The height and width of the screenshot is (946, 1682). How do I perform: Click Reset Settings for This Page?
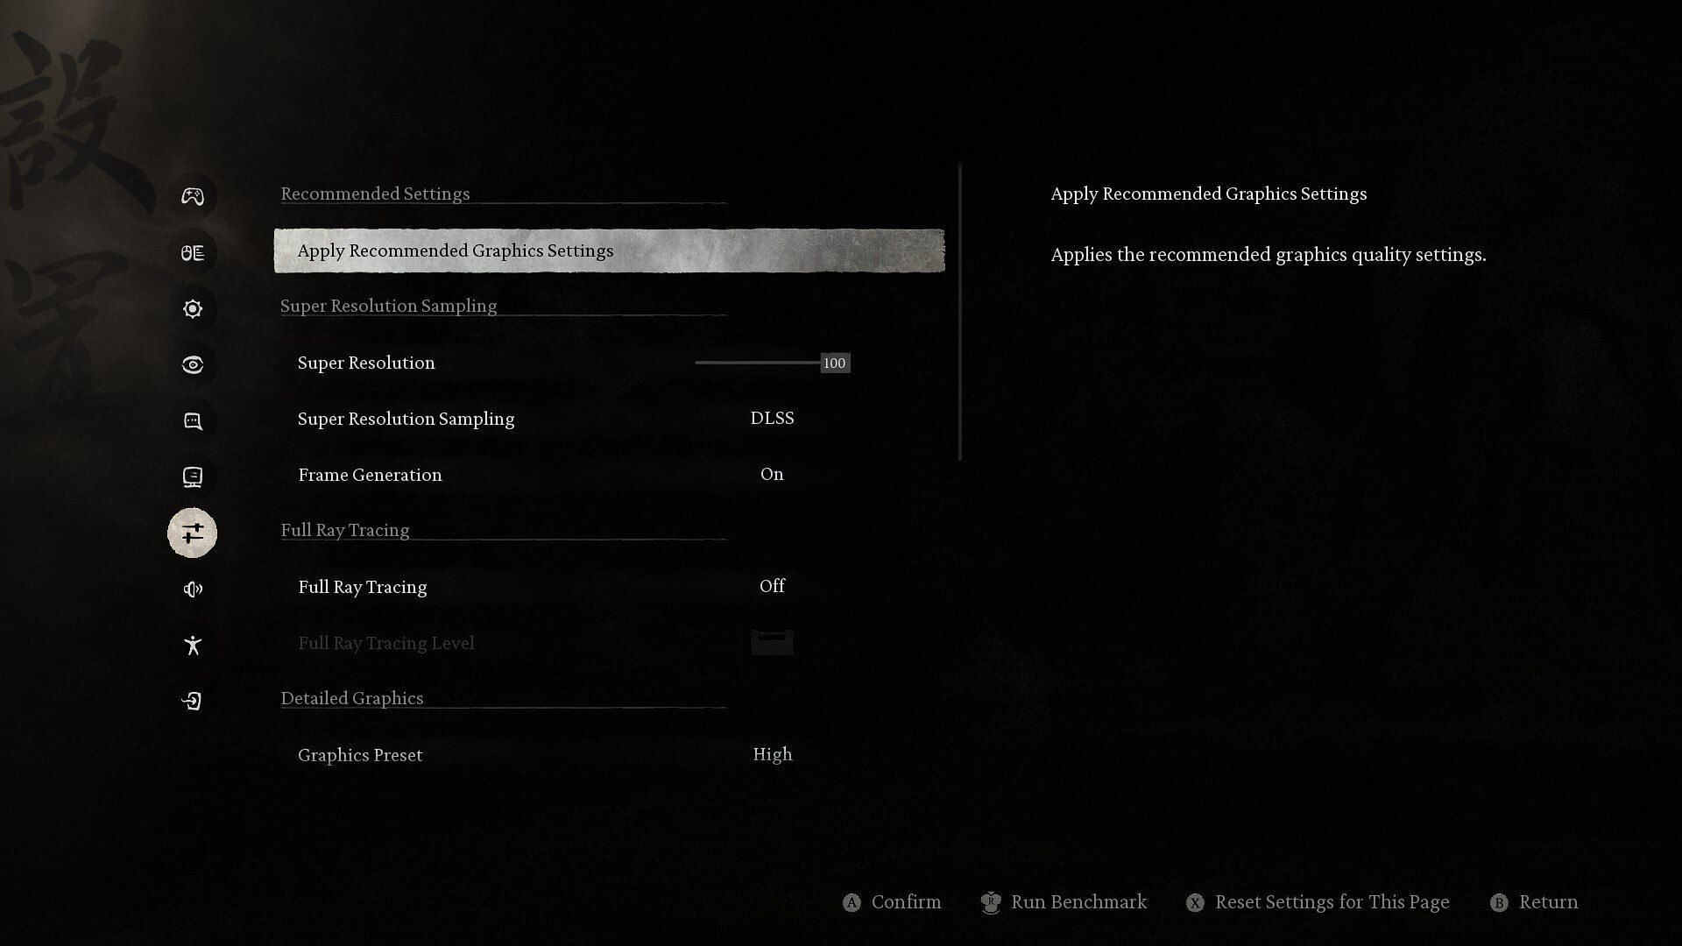point(1331,901)
